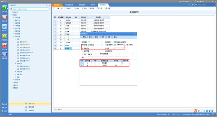Click the navigation function search field
Image resolution: width=217 pixels, height=117 pixels.
(x=30, y=9)
